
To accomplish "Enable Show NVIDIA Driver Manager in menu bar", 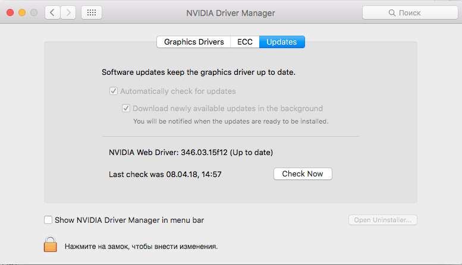I will click(x=48, y=220).
